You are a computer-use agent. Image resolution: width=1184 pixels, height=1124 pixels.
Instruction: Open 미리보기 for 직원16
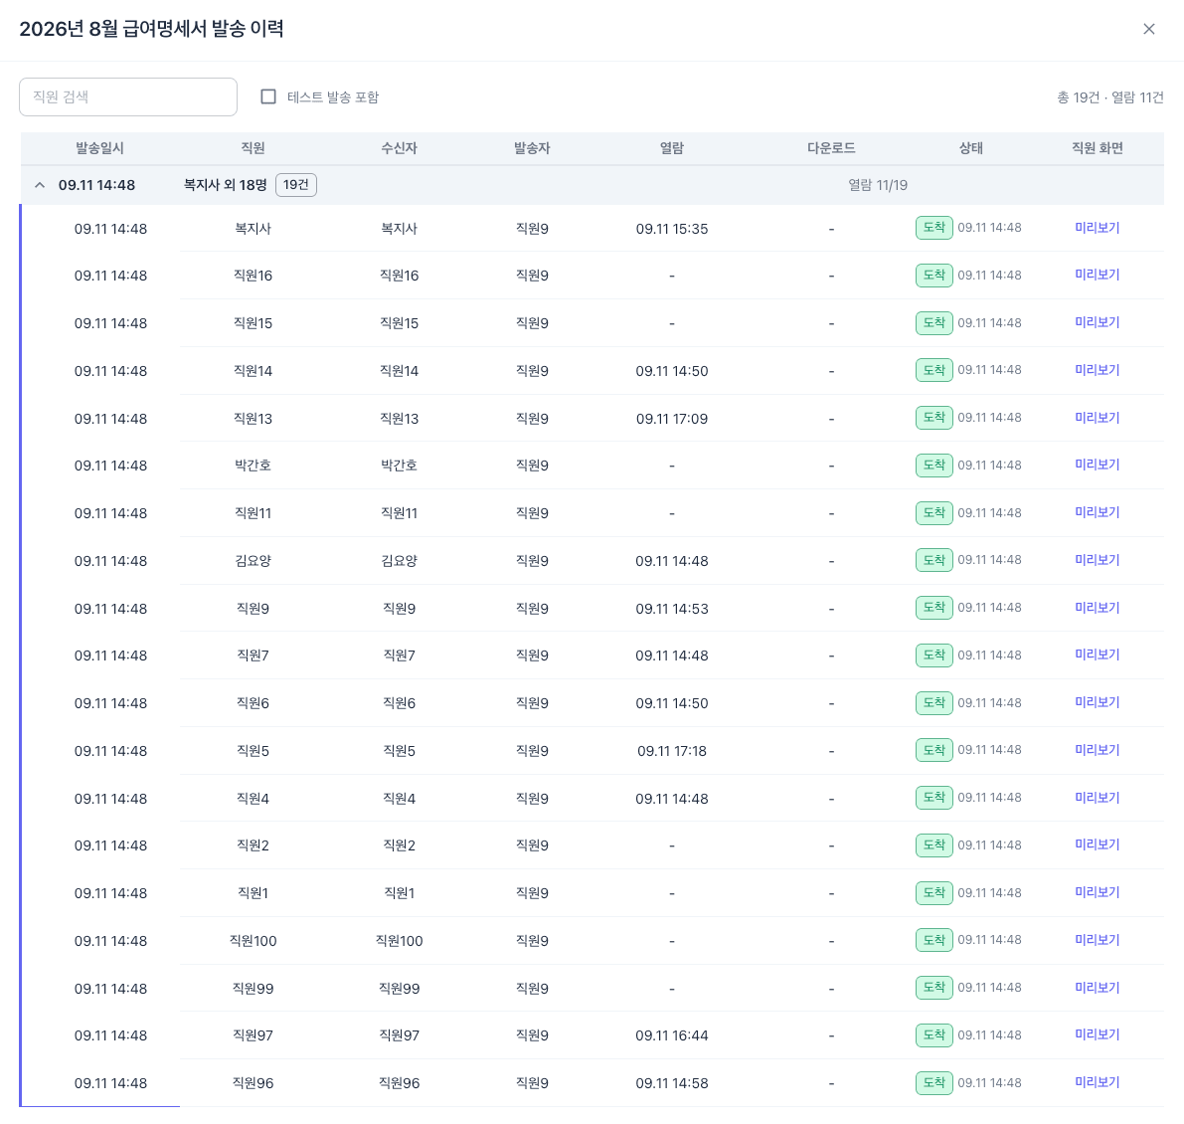pos(1098,275)
